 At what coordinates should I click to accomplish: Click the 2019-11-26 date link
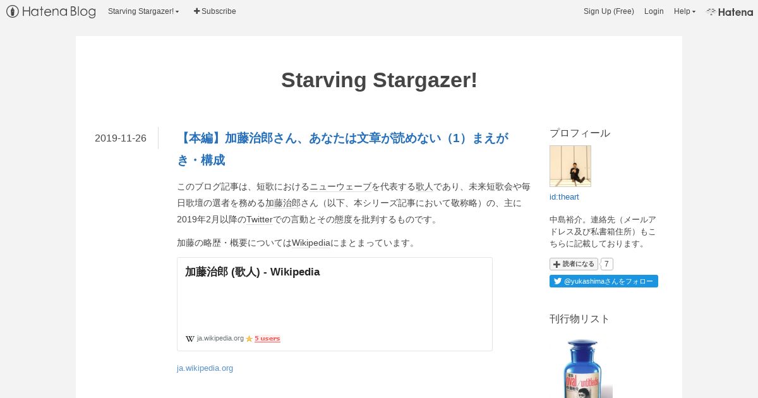[121, 138]
